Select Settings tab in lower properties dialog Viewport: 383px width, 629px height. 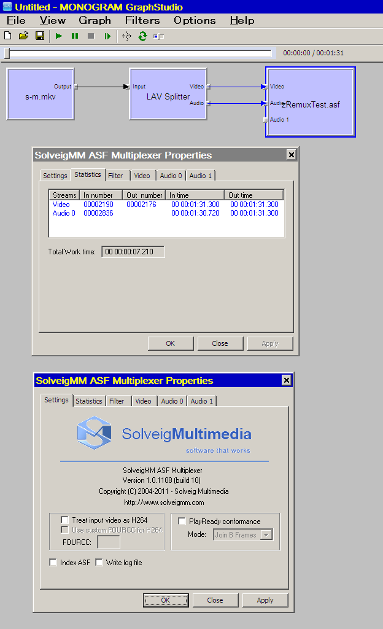pos(56,400)
